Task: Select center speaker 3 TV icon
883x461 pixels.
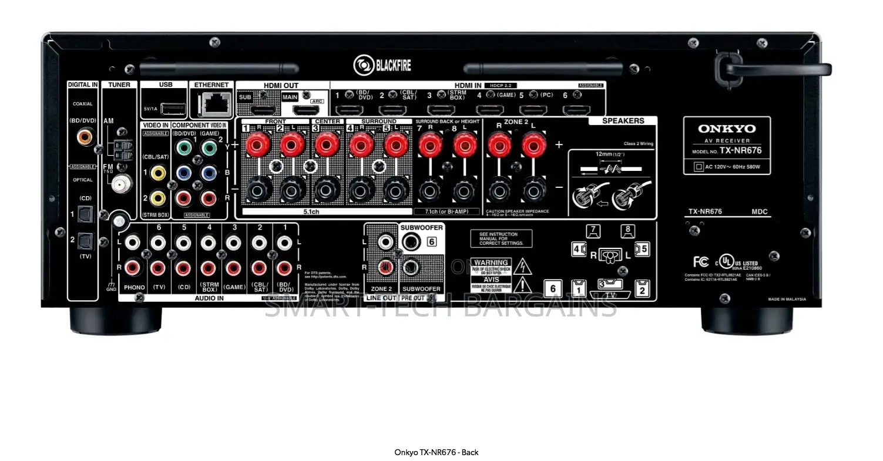Action: [610, 288]
